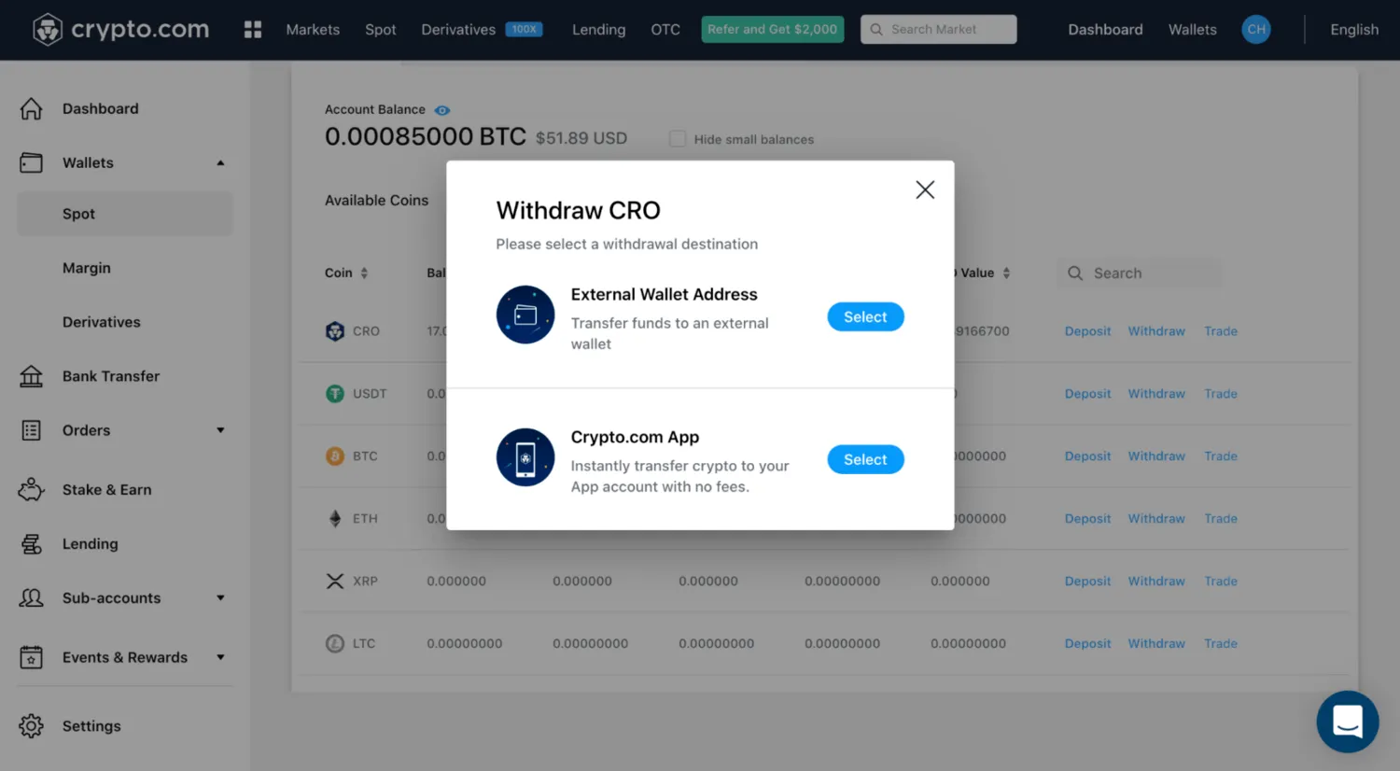Viewport: 1400px width, 771px height.
Task: Click the LTC coin icon
Action: click(335, 644)
